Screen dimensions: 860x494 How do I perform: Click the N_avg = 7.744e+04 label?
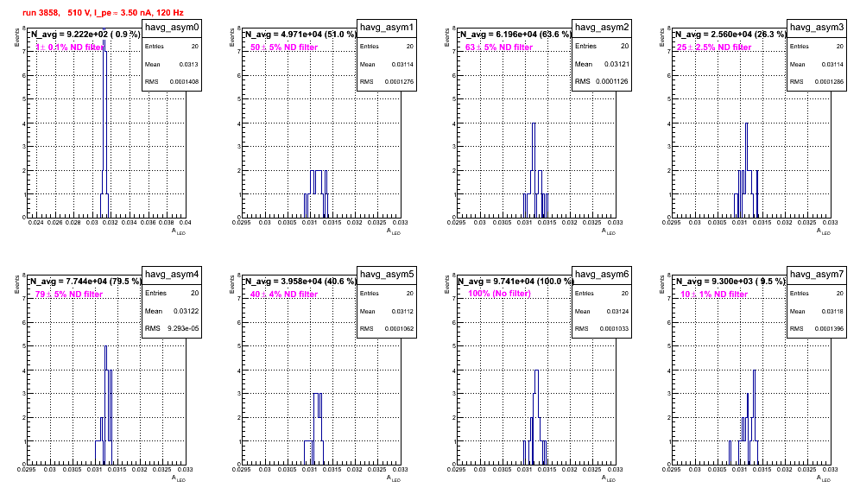85,281
